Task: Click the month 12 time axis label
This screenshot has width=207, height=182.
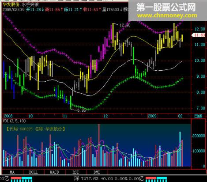Action: 105,116
